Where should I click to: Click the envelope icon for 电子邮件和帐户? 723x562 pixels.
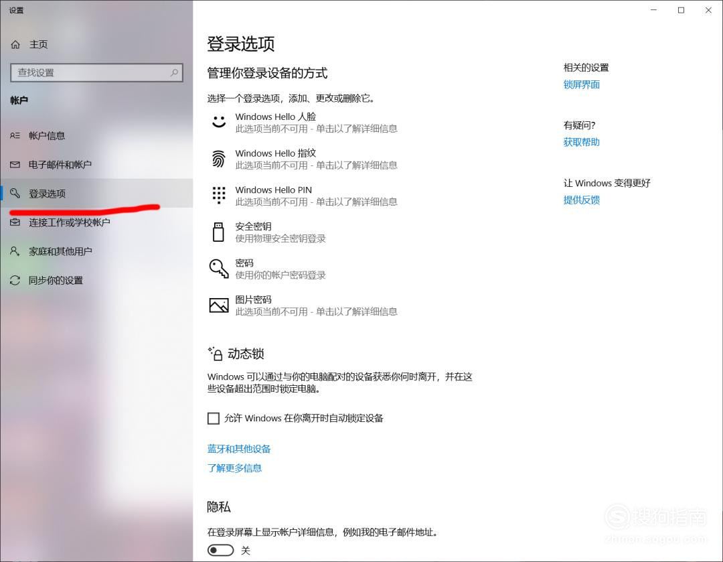[x=15, y=165]
